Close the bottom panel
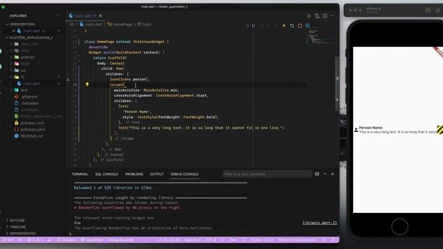 coord(332,174)
